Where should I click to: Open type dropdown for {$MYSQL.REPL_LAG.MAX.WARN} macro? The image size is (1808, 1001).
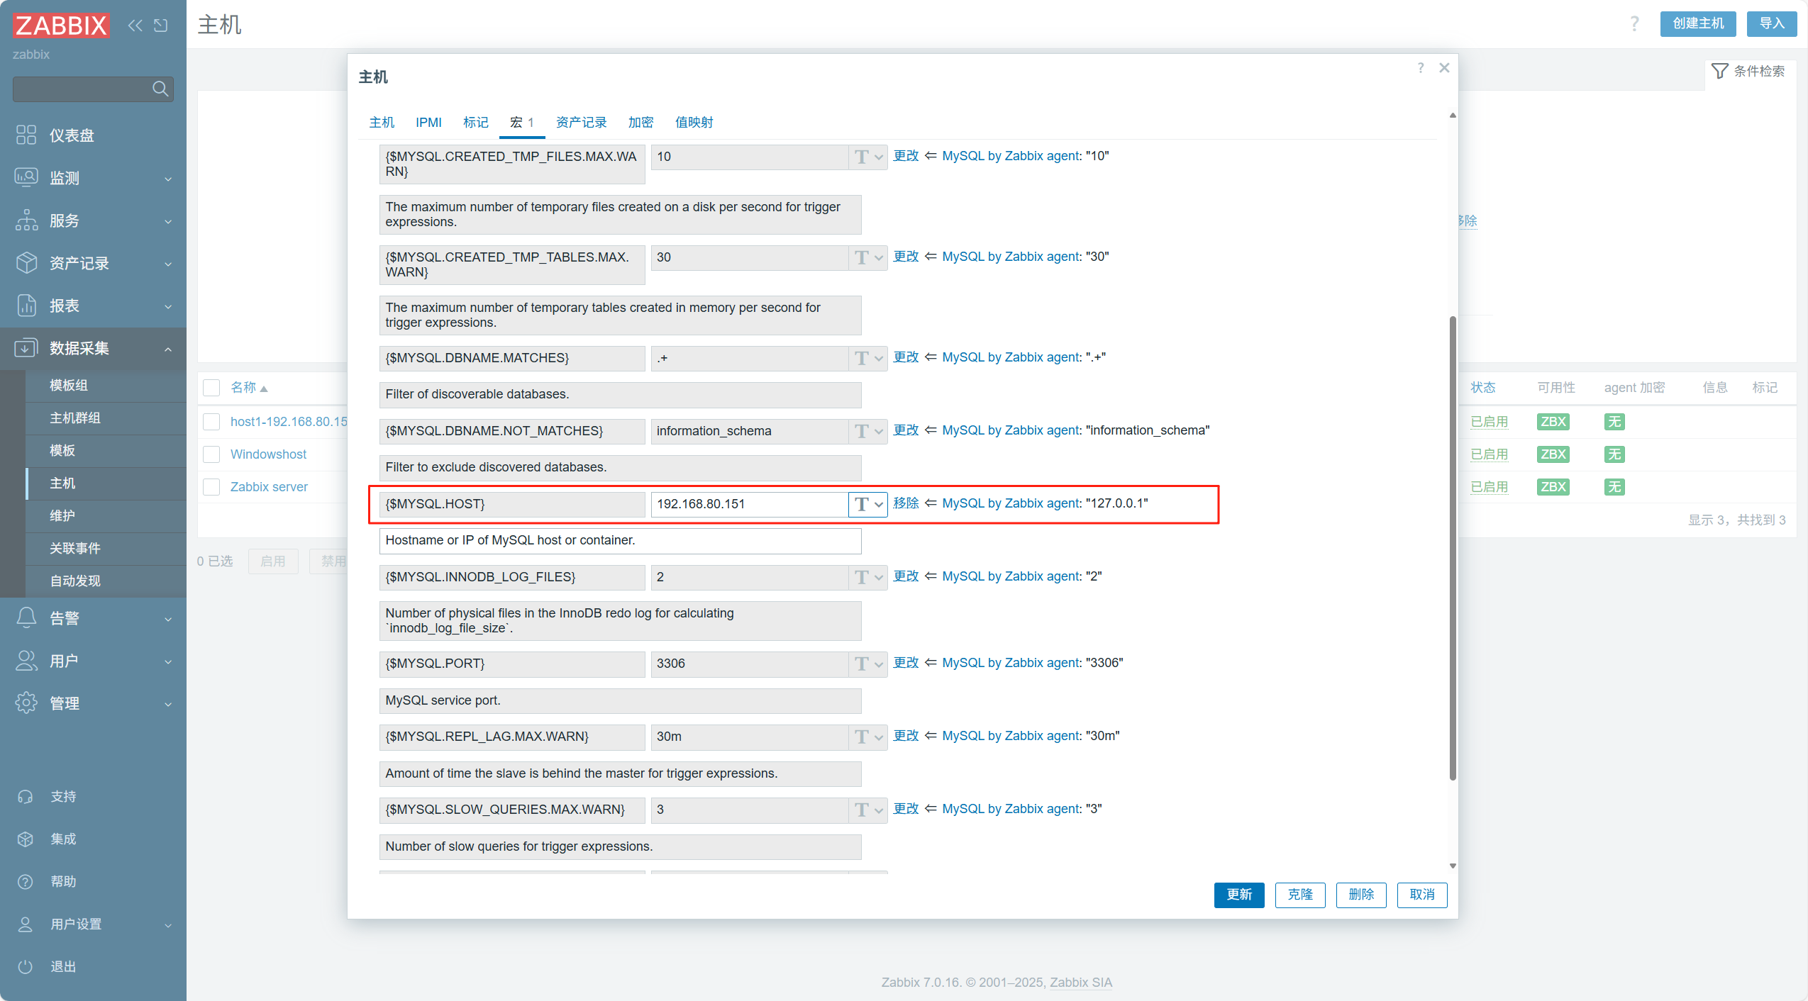(868, 737)
